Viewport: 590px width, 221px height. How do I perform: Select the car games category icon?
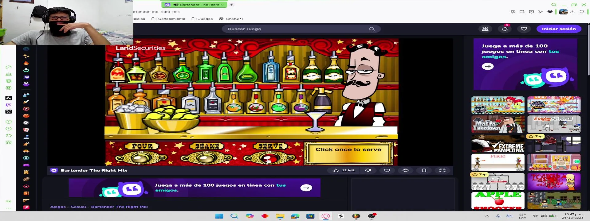26,151
